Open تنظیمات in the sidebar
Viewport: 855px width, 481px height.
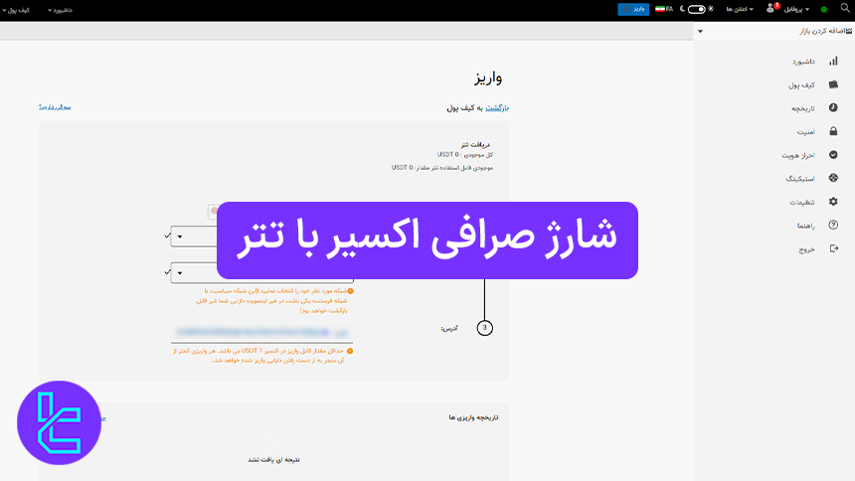[x=802, y=203]
